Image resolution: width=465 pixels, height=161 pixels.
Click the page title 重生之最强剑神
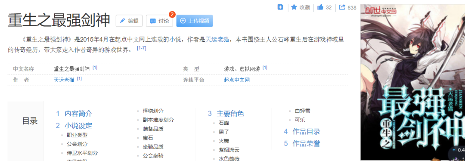click(x=59, y=21)
